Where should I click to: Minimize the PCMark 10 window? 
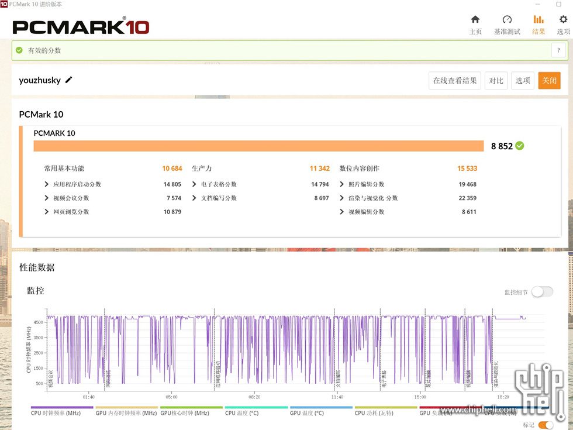click(x=537, y=4)
